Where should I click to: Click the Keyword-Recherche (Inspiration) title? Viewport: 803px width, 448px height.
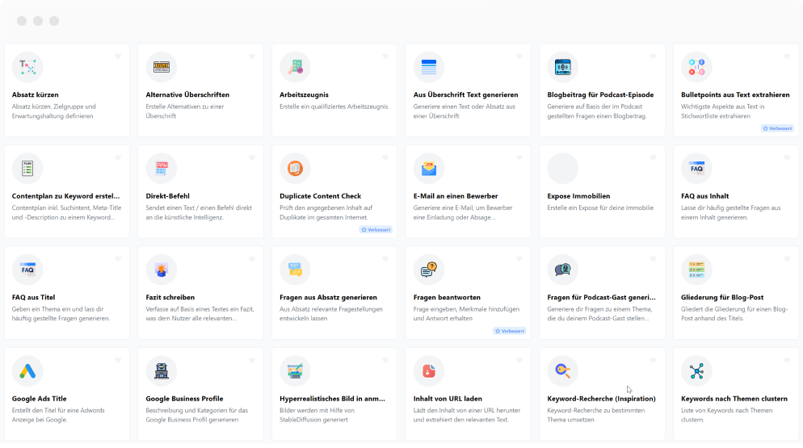click(601, 399)
